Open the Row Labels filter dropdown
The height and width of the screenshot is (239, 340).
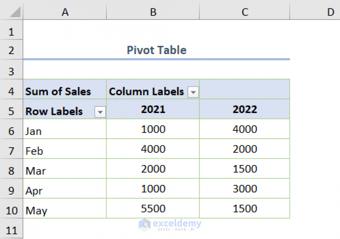pos(100,112)
